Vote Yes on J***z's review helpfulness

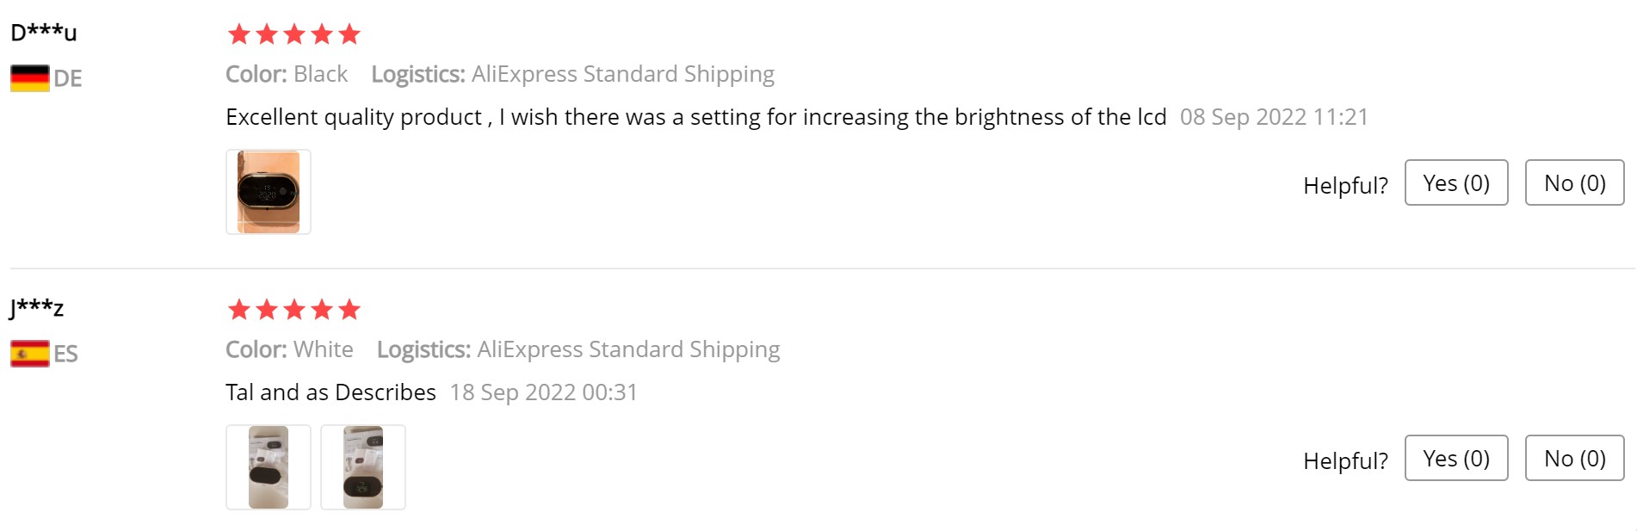[x=1455, y=459]
